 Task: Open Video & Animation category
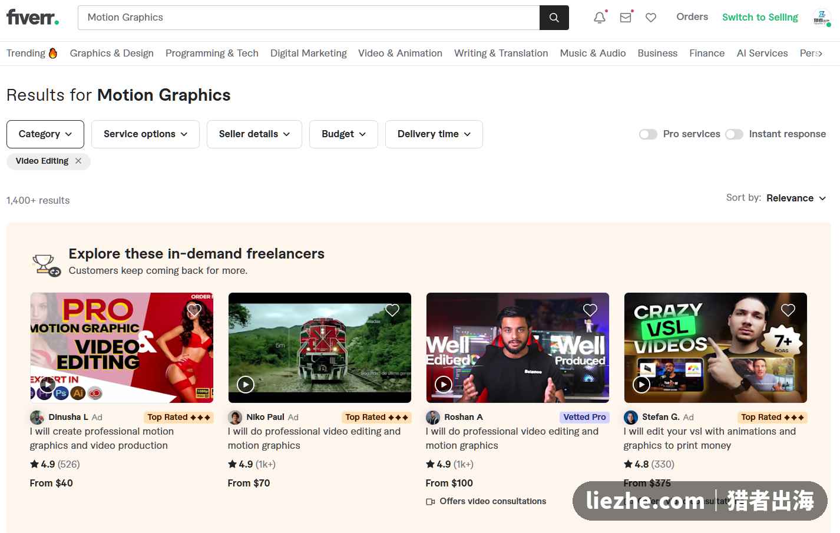(x=400, y=53)
